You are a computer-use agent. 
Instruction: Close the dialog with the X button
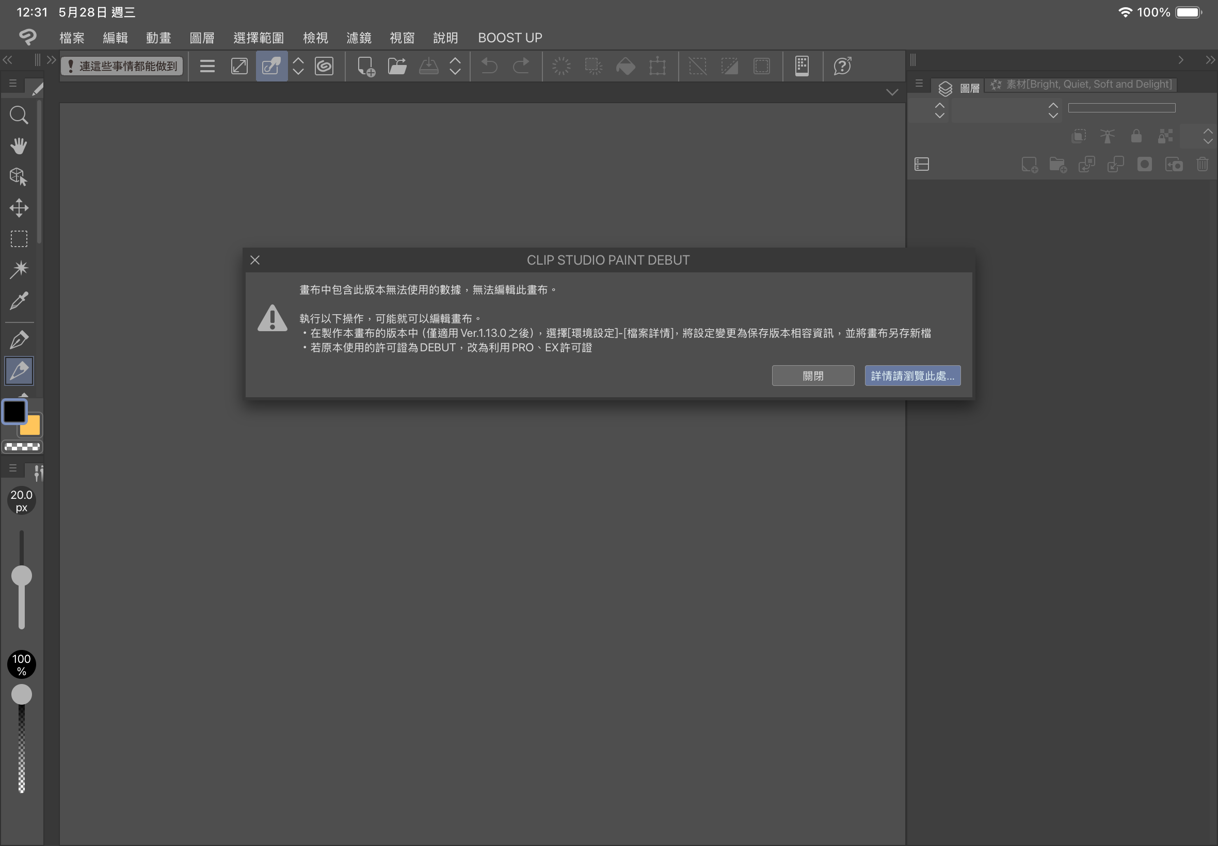pyautogui.click(x=255, y=260)
